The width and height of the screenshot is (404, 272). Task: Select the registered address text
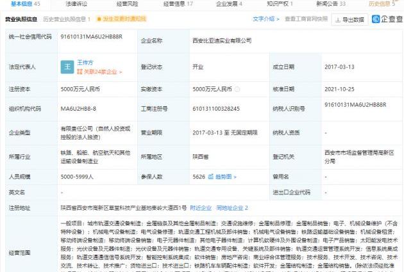pos(123,208)
